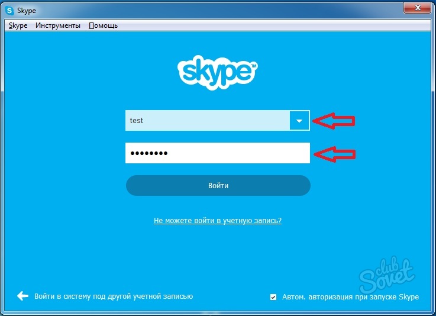Toggle the auto authorization checkbox
436x316 pixels.
[x=273, y=297]
